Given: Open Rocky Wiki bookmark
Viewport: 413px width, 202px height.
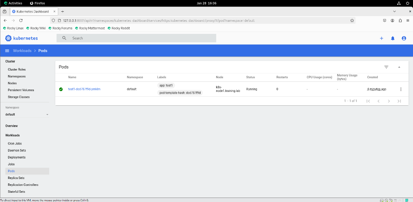Looking at the screenshot, I should 36,28.
